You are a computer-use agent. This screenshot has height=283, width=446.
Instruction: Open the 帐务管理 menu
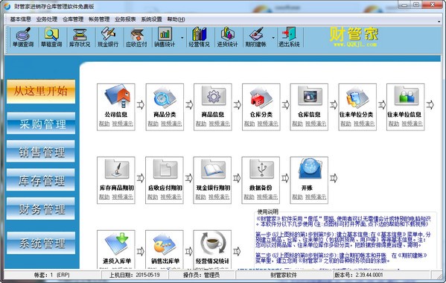(x=99, y=19)
